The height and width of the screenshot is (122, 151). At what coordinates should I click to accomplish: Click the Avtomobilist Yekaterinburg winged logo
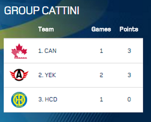click(x=19, y=75)
